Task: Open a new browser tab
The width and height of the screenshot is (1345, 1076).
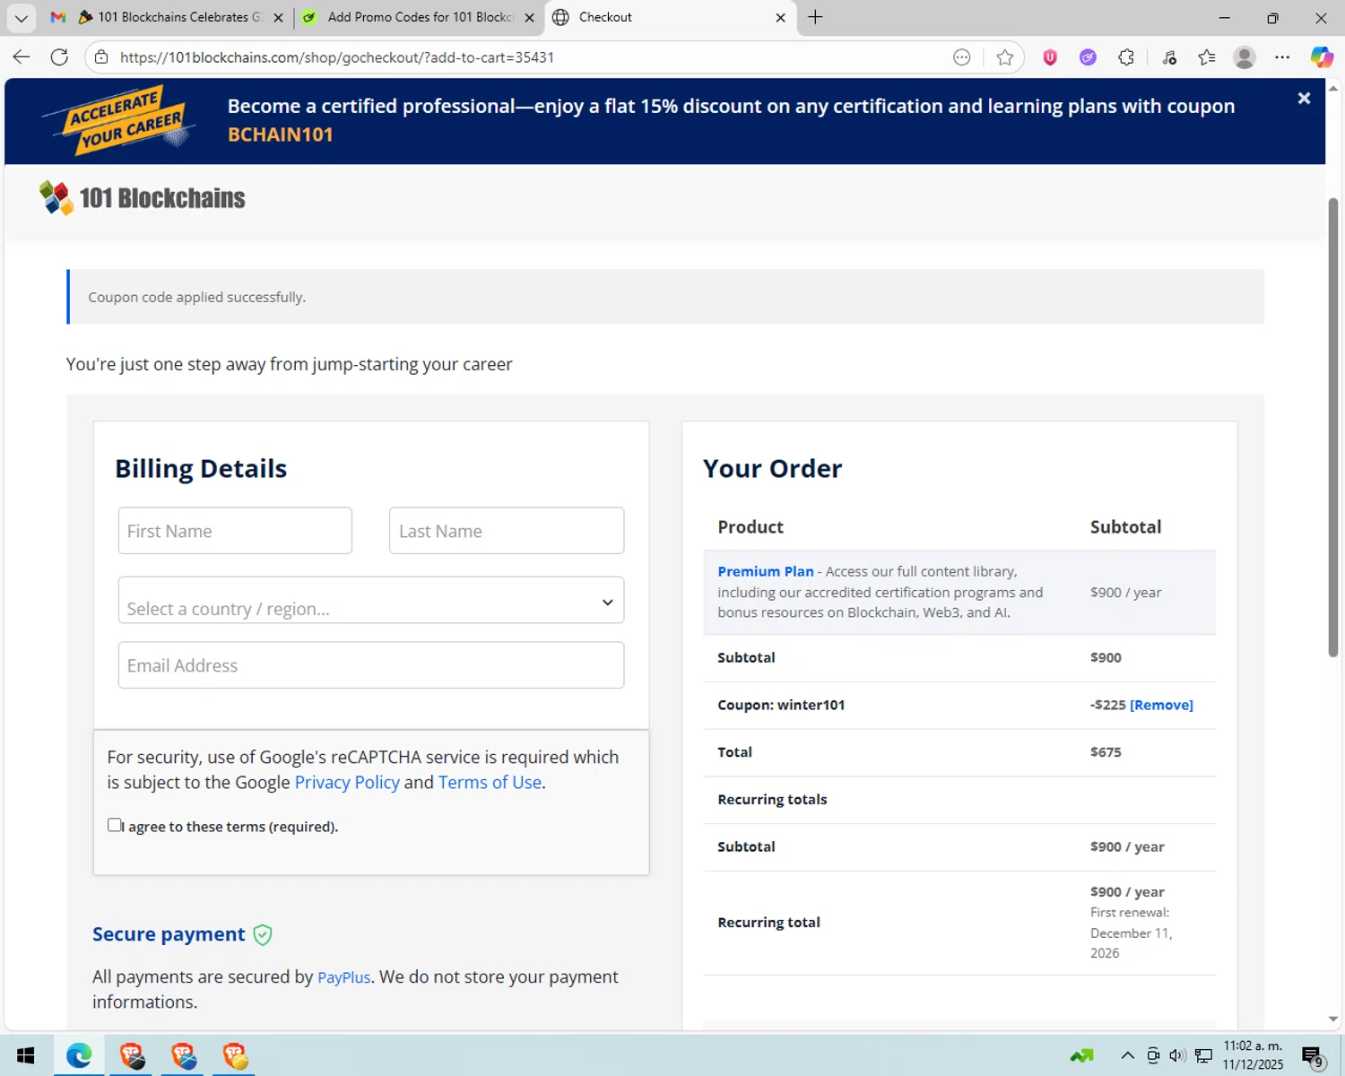Action: (815, 17)
